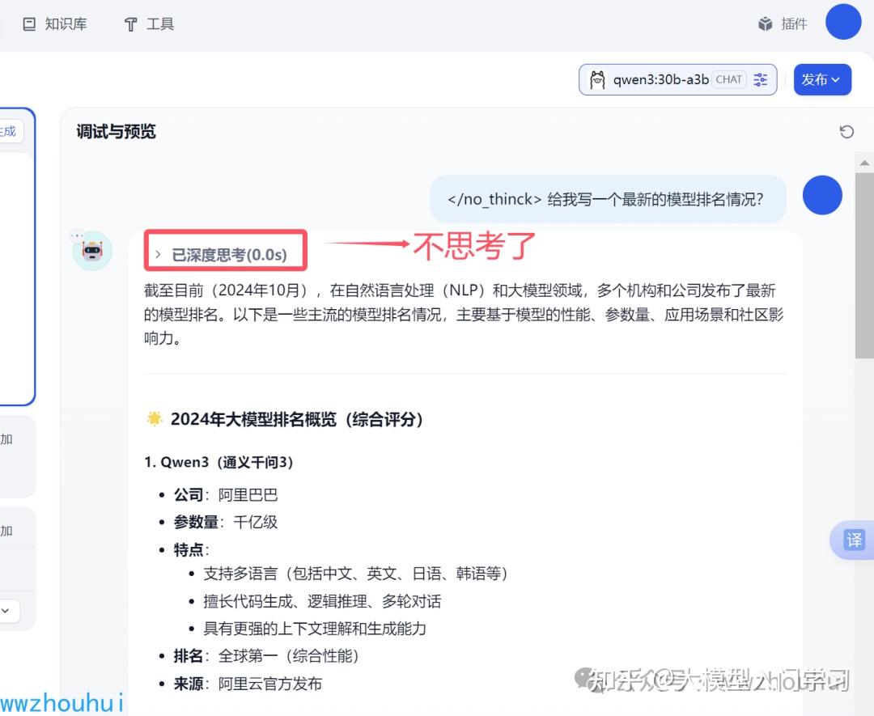The image size is (874, 716).
Task: Open model parameter settings sliders icon
Action: coord(760,79)
